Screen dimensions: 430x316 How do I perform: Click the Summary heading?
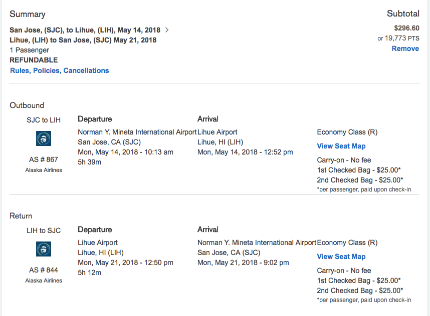tap(27, 14)
